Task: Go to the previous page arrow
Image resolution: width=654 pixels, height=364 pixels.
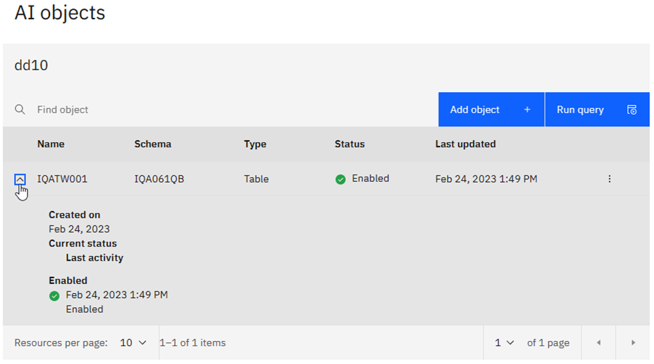Action: [x=599, y=343]
